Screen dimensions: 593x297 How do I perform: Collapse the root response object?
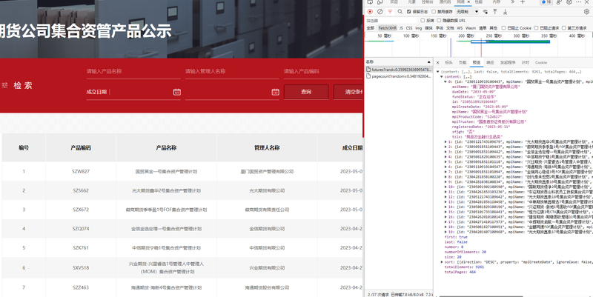tap(437, 72)
